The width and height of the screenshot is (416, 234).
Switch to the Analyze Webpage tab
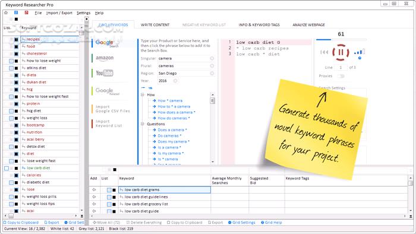coord(308,24)
